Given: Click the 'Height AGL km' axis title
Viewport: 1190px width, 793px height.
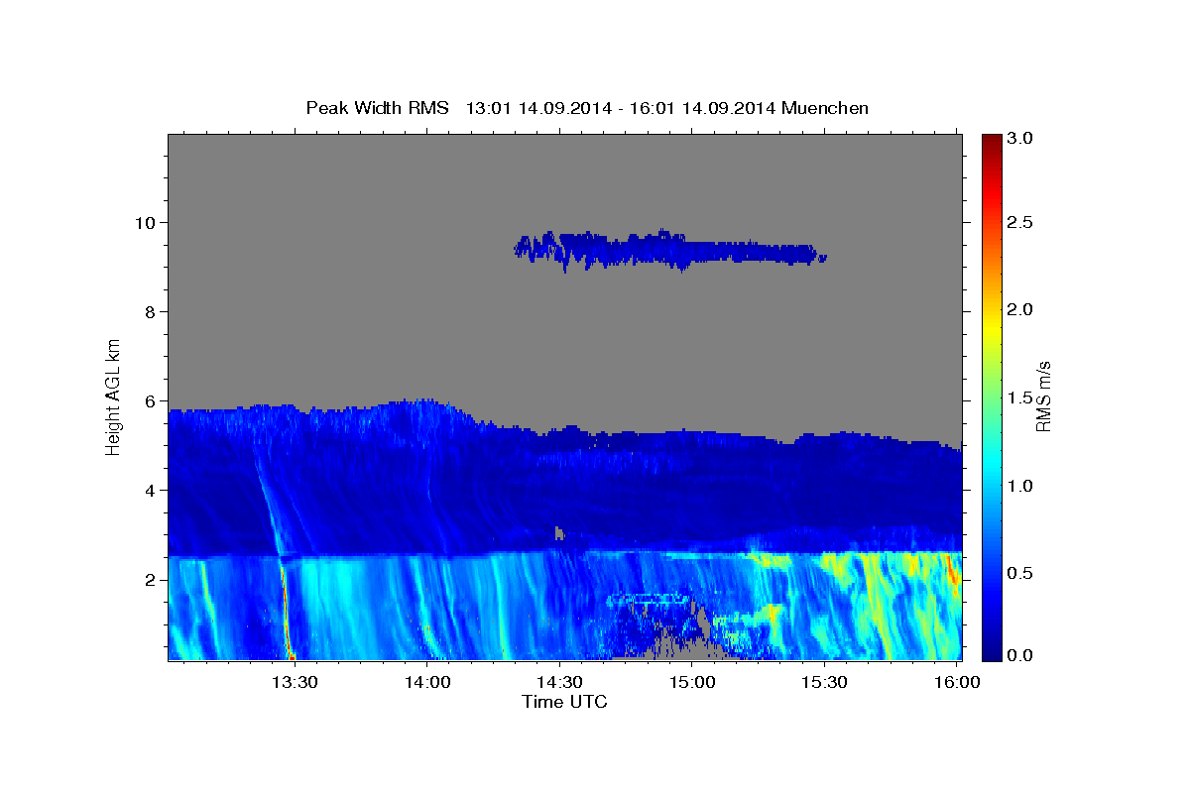Looking at the screenshot, I should [114, 396].
